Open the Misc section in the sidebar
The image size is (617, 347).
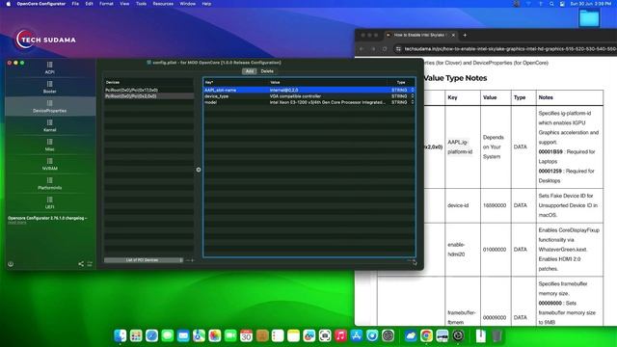coord(49,145)
